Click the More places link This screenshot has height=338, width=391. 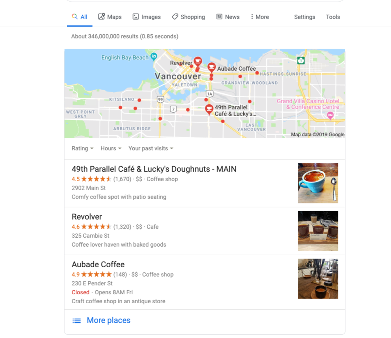pyautogui.click(x=108, y=320)
